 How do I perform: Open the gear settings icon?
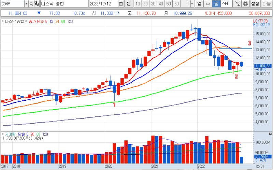245,4
